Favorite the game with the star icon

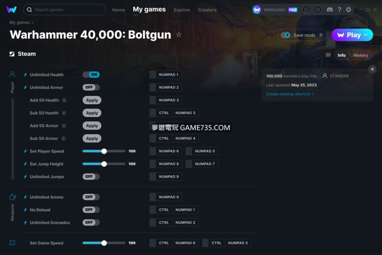click(x=179, y=34)
